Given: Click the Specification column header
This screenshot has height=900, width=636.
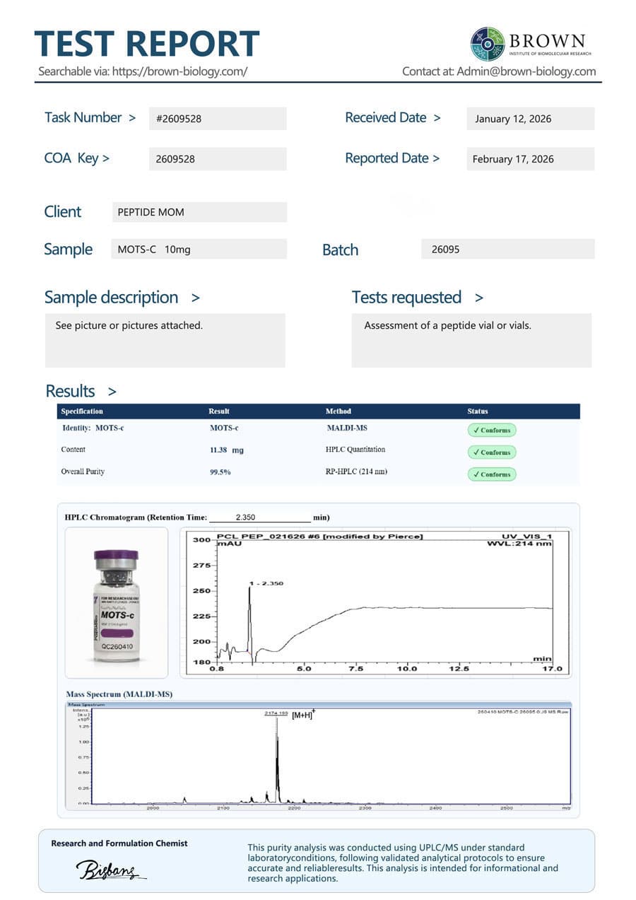Looking at the screenshot, I should (x=82, y=411).
